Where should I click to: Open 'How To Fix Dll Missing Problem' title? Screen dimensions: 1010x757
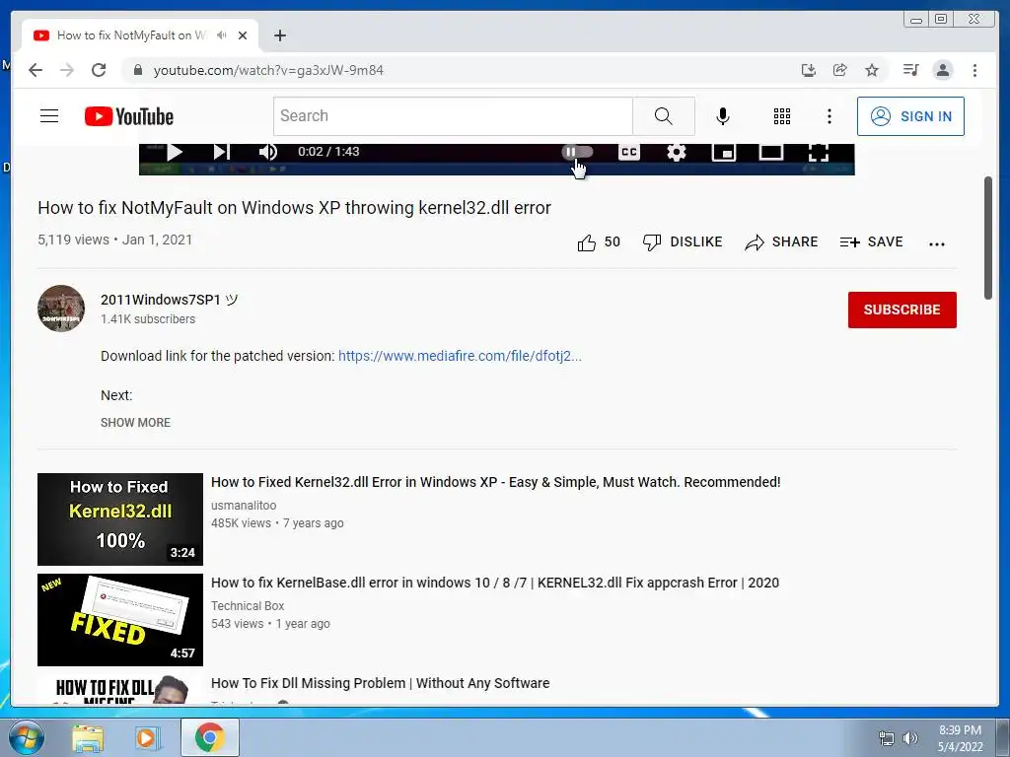(380, 683)
